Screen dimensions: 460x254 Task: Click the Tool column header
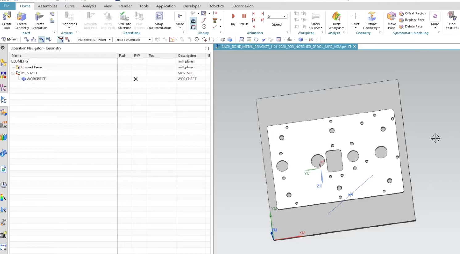pos(161,55)
